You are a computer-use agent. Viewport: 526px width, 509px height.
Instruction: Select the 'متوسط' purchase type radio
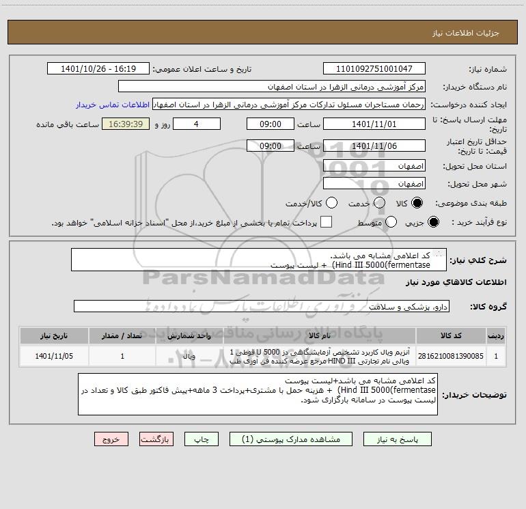point(391,222)
